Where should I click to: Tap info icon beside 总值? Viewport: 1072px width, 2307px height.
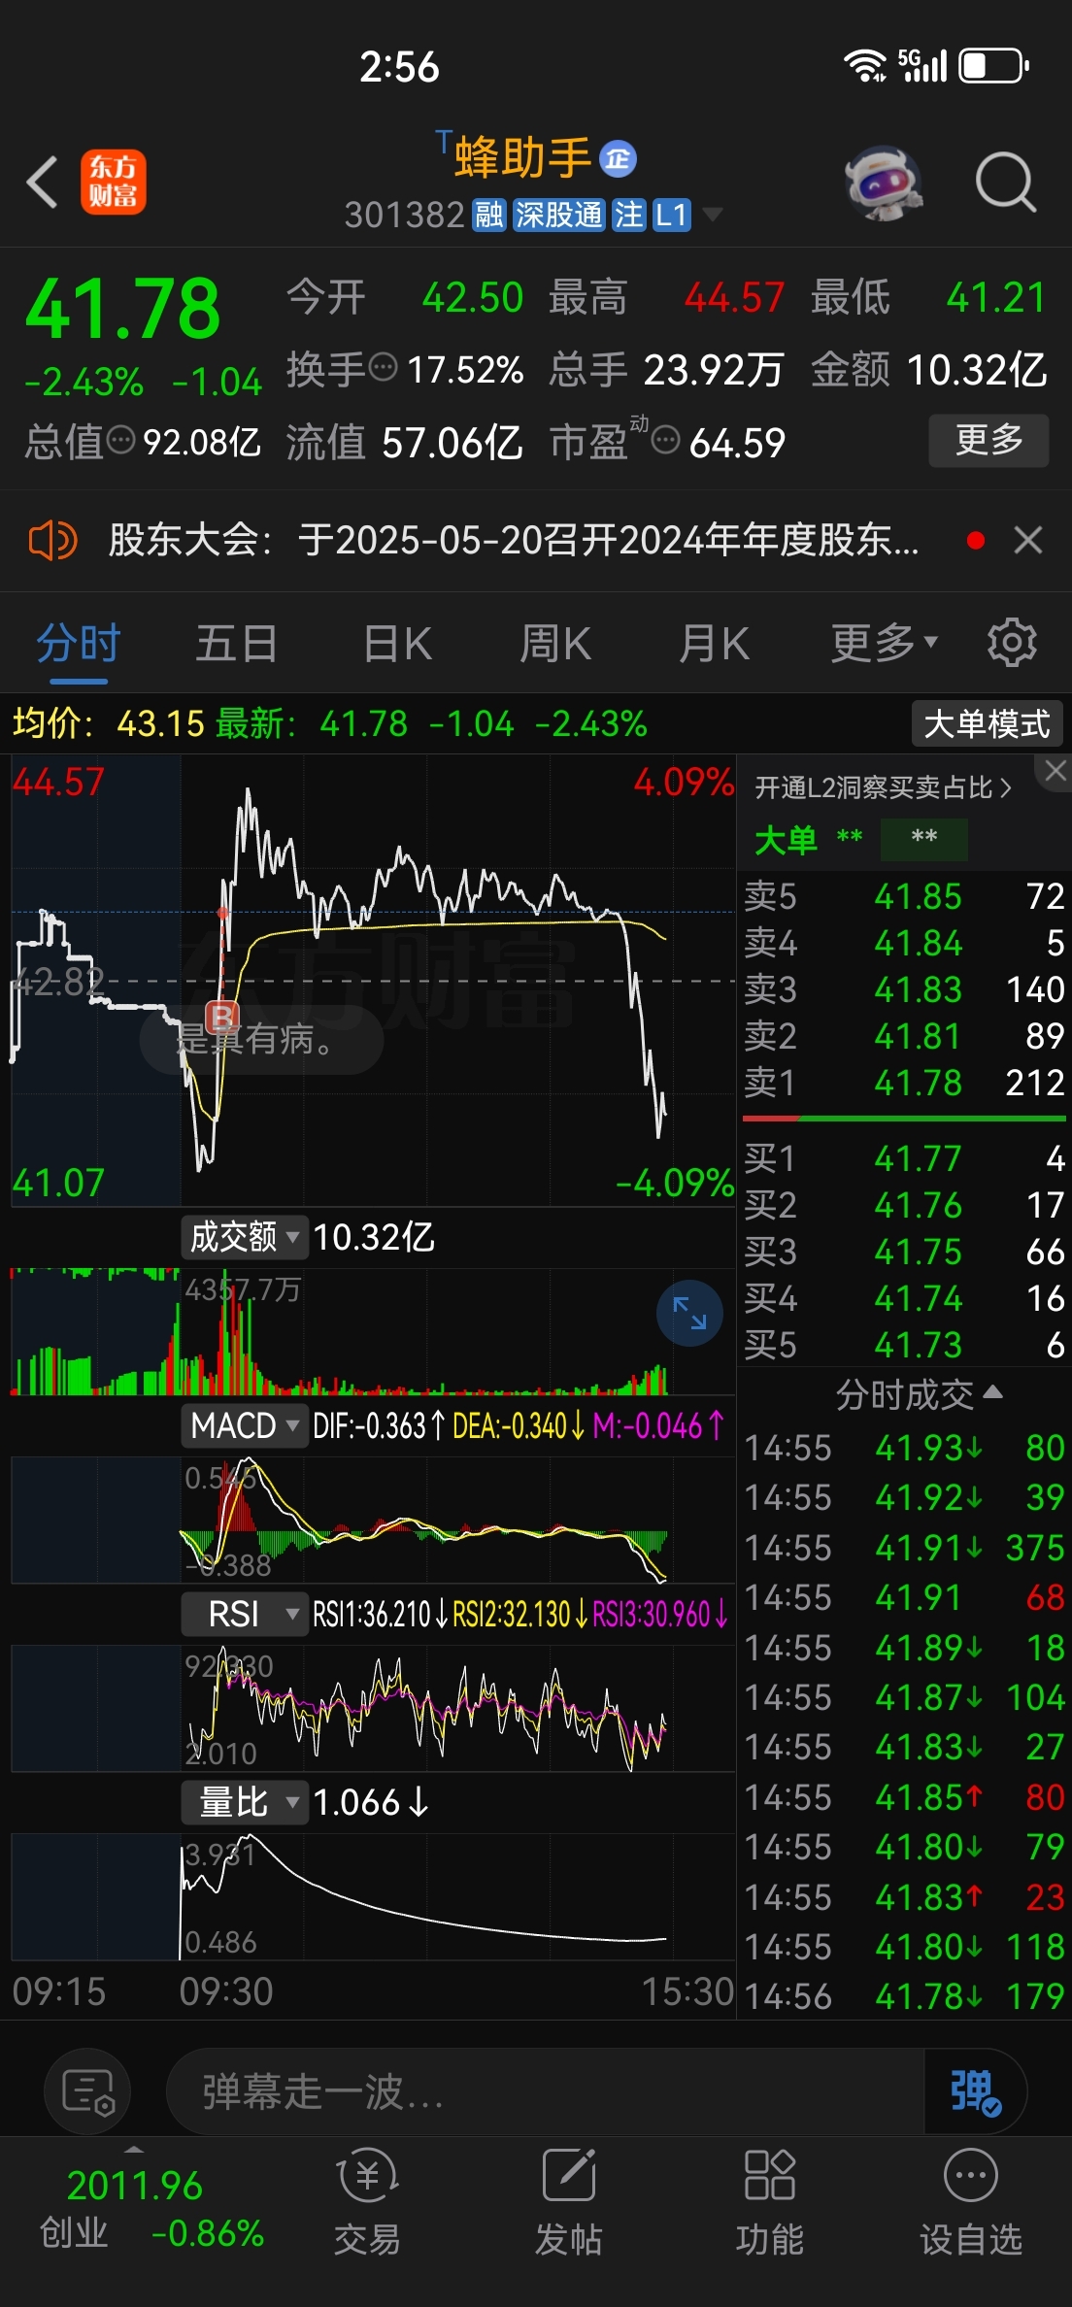(120, 441)
